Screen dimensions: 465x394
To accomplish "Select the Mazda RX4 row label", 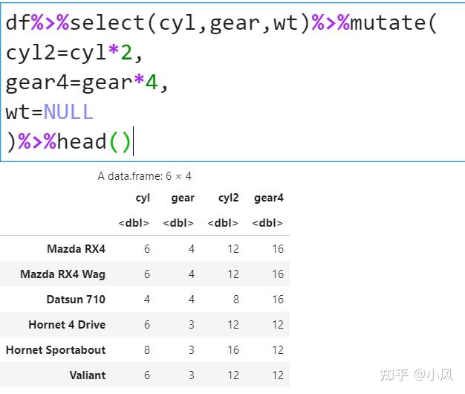I will pyautogui.click(x=77, y=248).
